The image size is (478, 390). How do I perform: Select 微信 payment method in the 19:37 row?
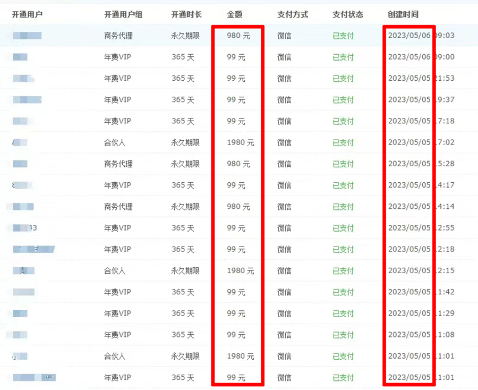coord(284,100)
